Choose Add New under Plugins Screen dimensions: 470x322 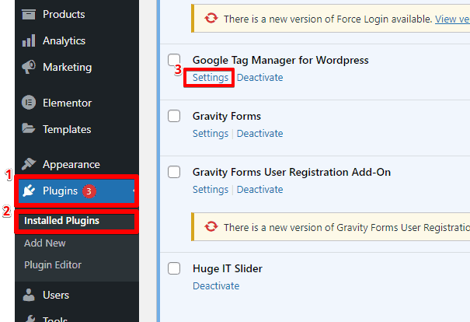pos(44,243)
